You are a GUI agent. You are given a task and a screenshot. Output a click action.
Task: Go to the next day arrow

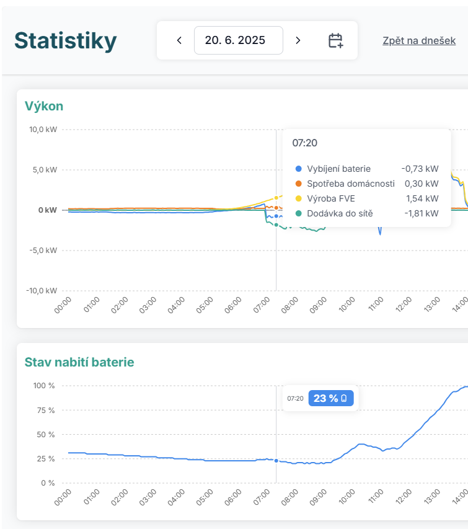(298, 40)
